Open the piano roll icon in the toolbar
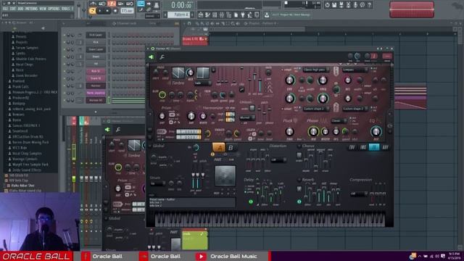Image resolution: width=464 pixels, height=261 pixels. (x=207, y=14)
